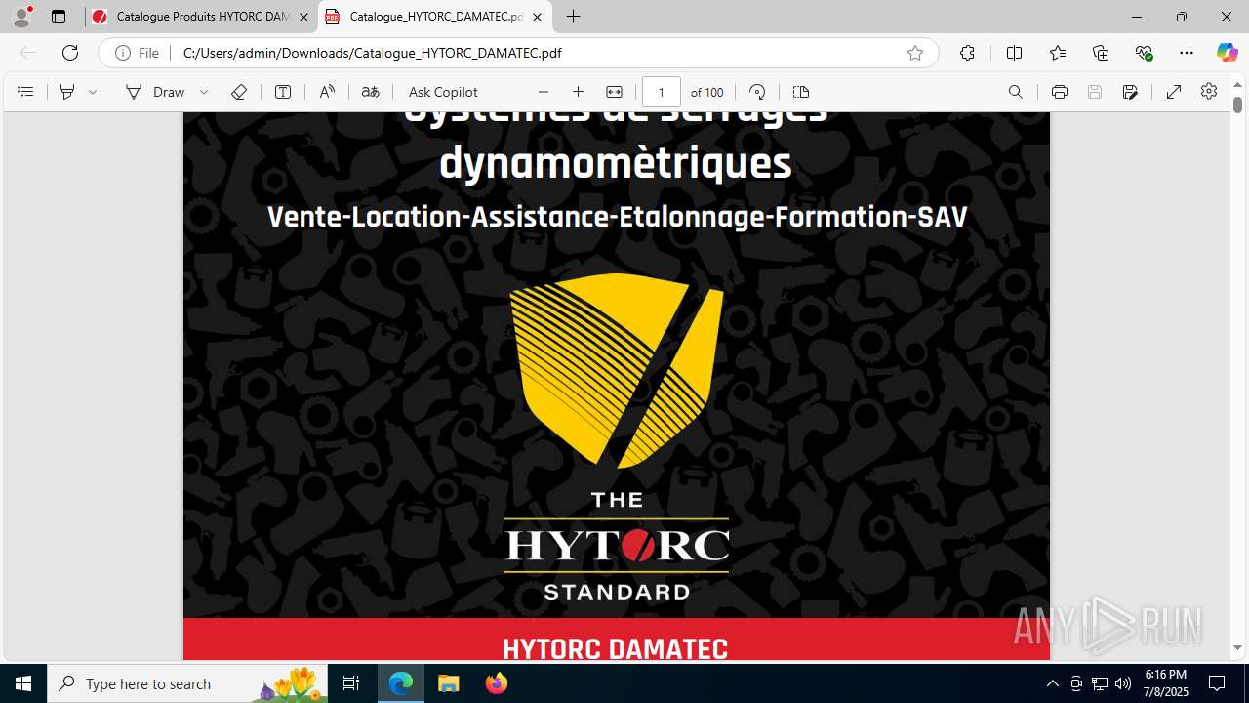The width and height of the screenshot is (1249, 703).
Task: Open the tab actions menu
Action: click(x=59, y=17)
